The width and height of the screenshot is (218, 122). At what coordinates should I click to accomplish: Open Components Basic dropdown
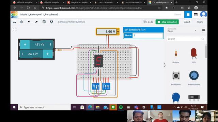coord(183,30)
